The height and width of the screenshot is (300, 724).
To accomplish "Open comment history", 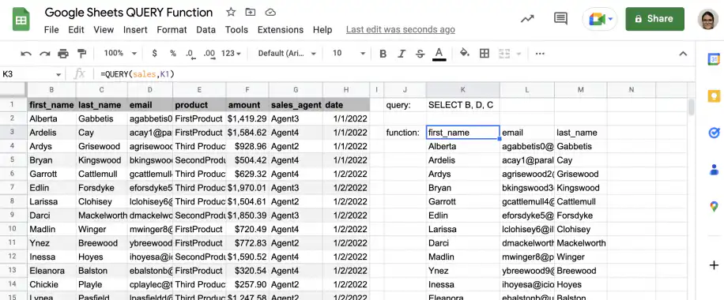I will click(560, 19).
